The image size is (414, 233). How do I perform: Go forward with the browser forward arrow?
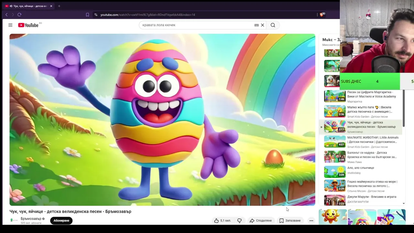coord(13,15)
